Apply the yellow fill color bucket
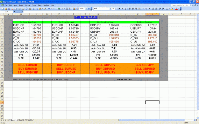Viewport: 199px width, 124px height. 172,9
